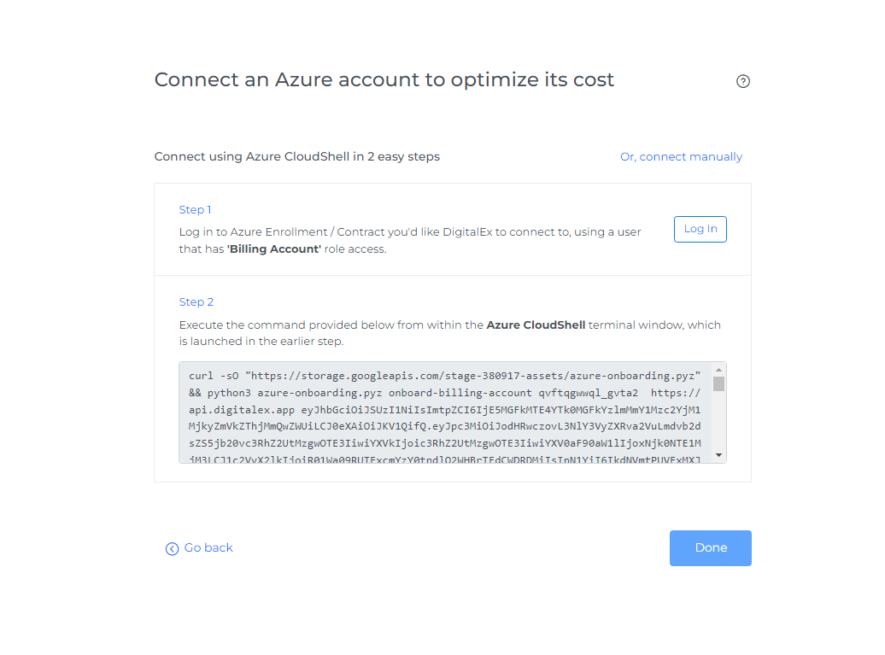Click the command box scrollbar thumb
Screen dimensions: 885x655
pyautogui.click(x=719, y=383)
